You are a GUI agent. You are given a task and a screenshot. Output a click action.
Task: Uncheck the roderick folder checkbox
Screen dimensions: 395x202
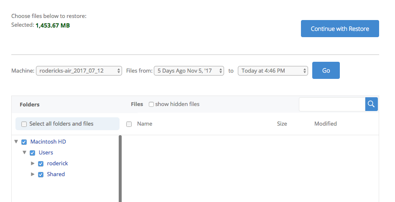pyautogui.click(x=41, y=164)
